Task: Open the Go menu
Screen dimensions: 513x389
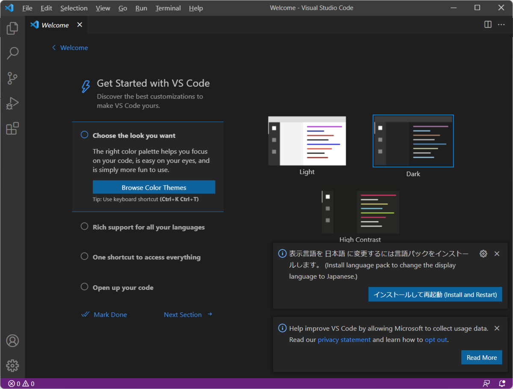Action: [x=123, y=8]
